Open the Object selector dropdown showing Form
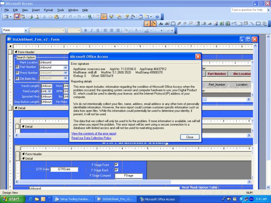 [26, 30]
